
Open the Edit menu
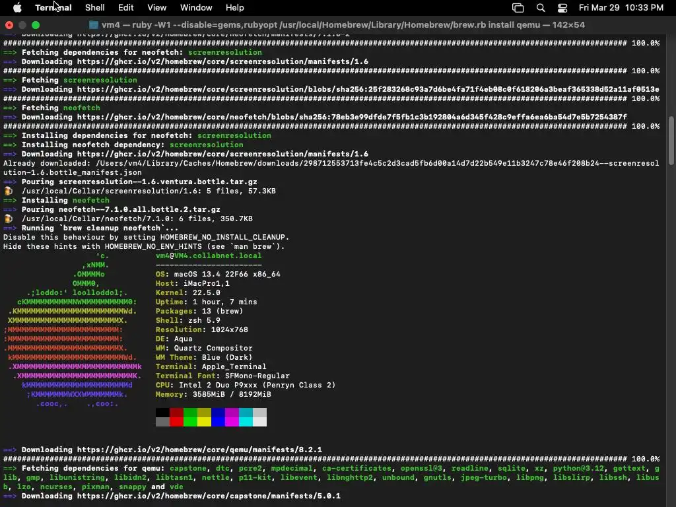click(x=126, y=7)
